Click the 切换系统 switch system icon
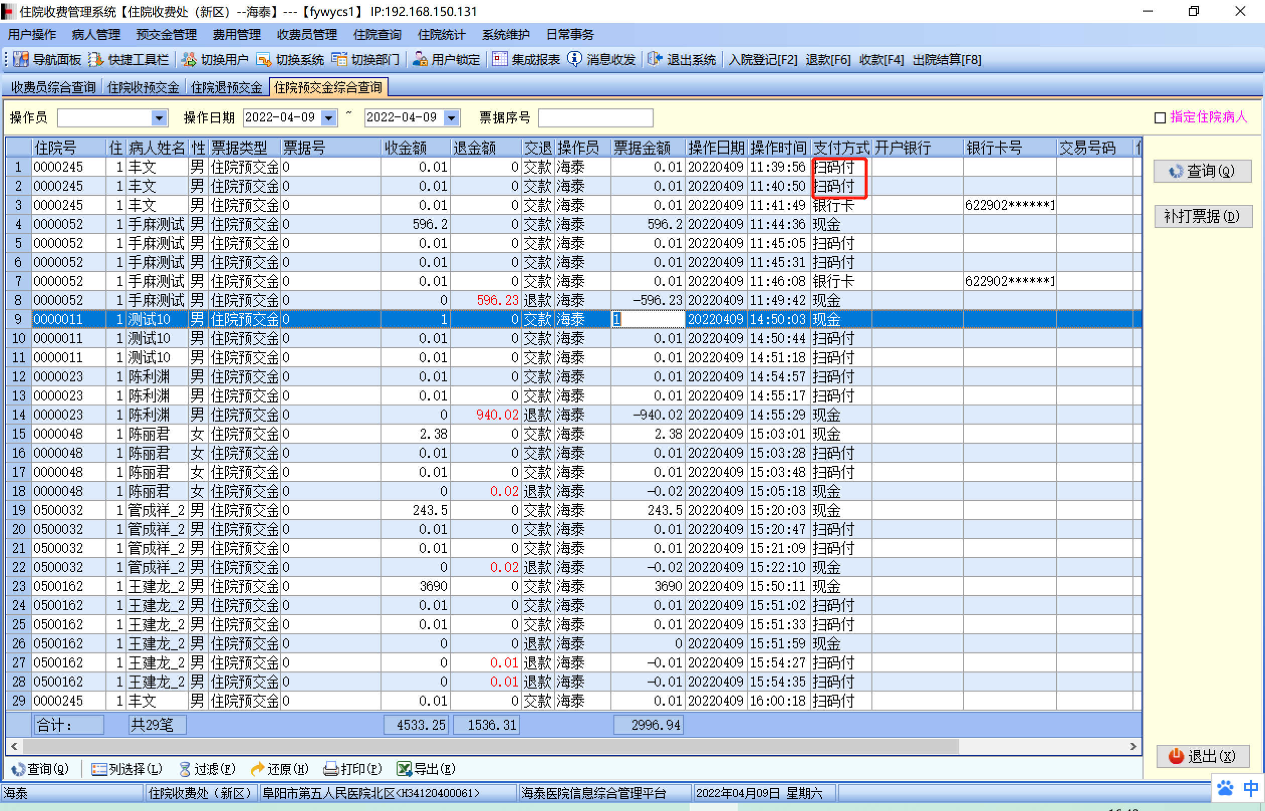1265x811 pixels. click(x=264, y=60)
